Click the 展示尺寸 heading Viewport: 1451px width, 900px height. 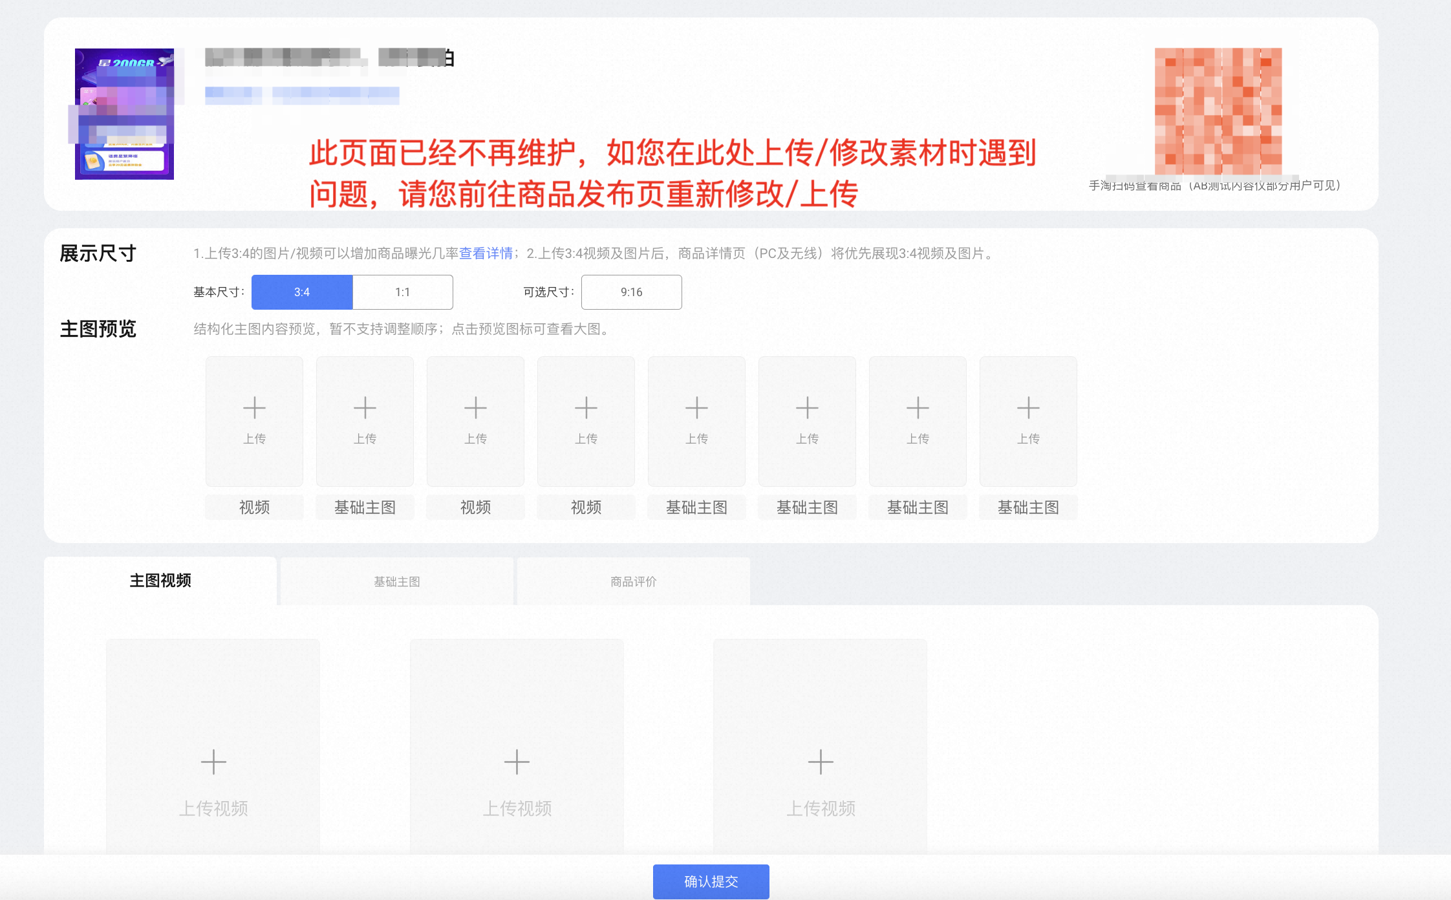98,253
